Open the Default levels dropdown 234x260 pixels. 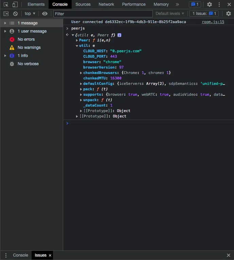170,14
